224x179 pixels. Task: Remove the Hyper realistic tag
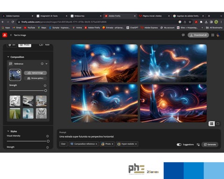tap(136, 144)
